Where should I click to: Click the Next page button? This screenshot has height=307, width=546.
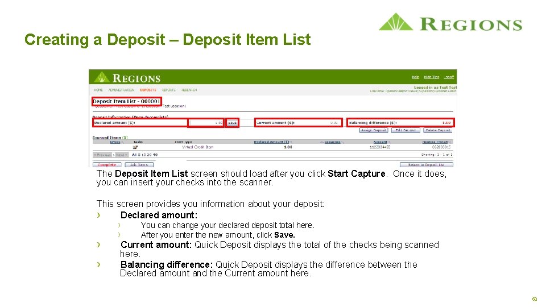pos(121,155)
